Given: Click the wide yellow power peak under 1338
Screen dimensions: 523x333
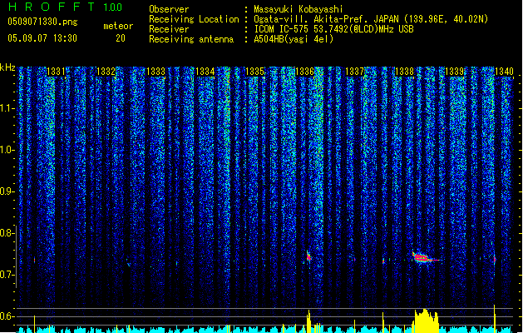Looking at the screenshot, I should 425,321.
